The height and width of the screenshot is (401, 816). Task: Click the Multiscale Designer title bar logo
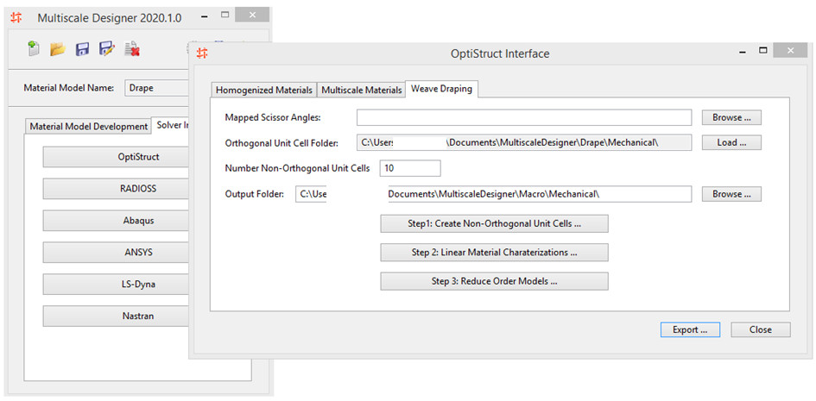tap(16, 17)
